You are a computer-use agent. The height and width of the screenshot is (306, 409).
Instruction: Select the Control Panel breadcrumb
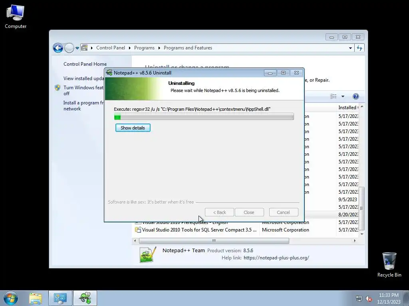(x=111, y=48)
